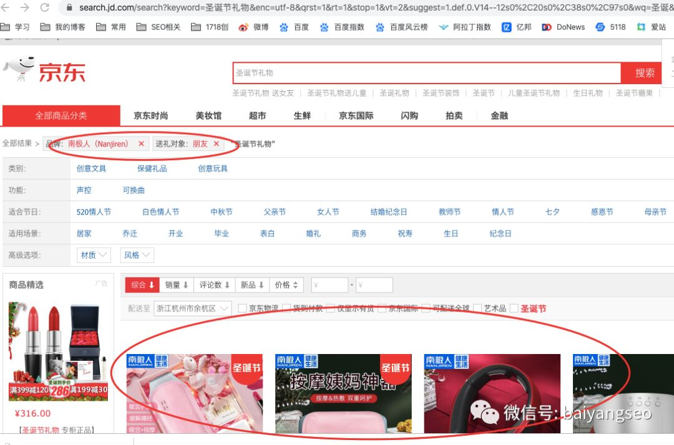The height and width of the screenshot is (445, 674).
Task: Open the bookmark labeled only 百度
Action: click(x=294, y=27)
